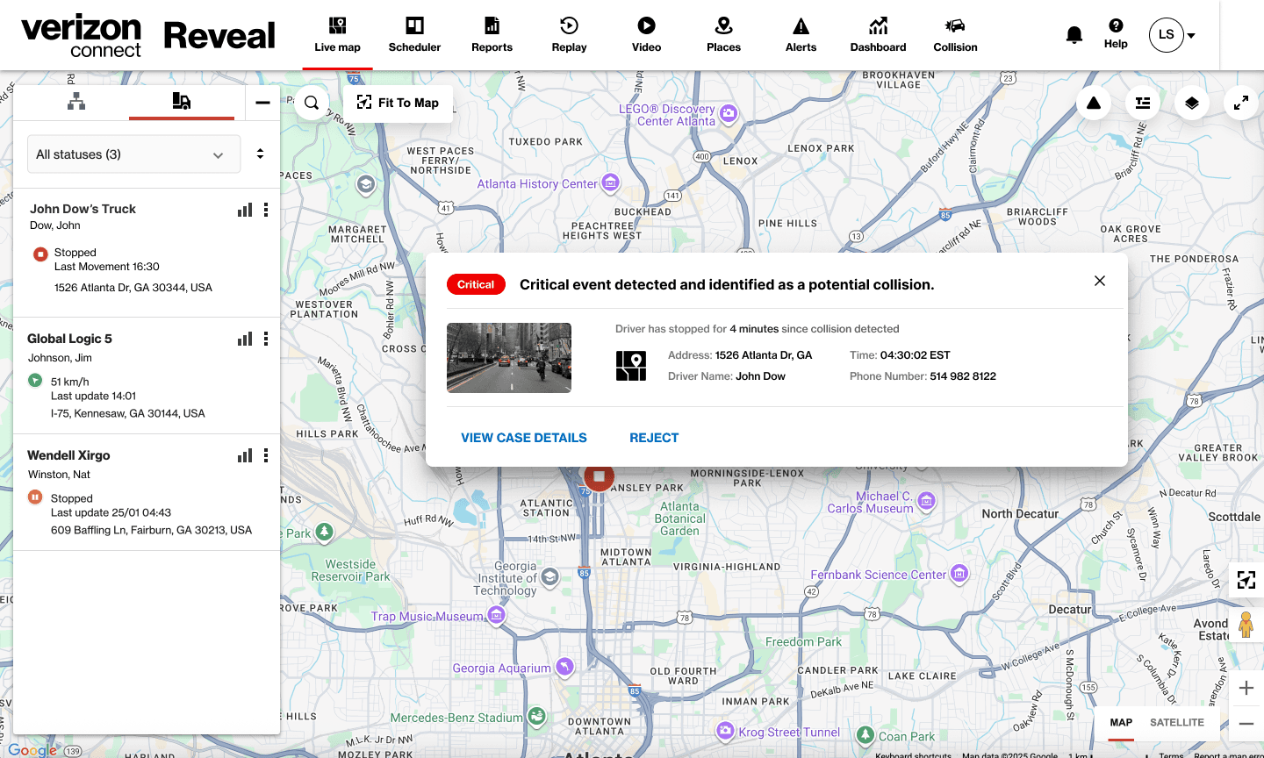Click the Georgia Aquarium map marker
Screen dimensions: 1264x758
(564, 667)
